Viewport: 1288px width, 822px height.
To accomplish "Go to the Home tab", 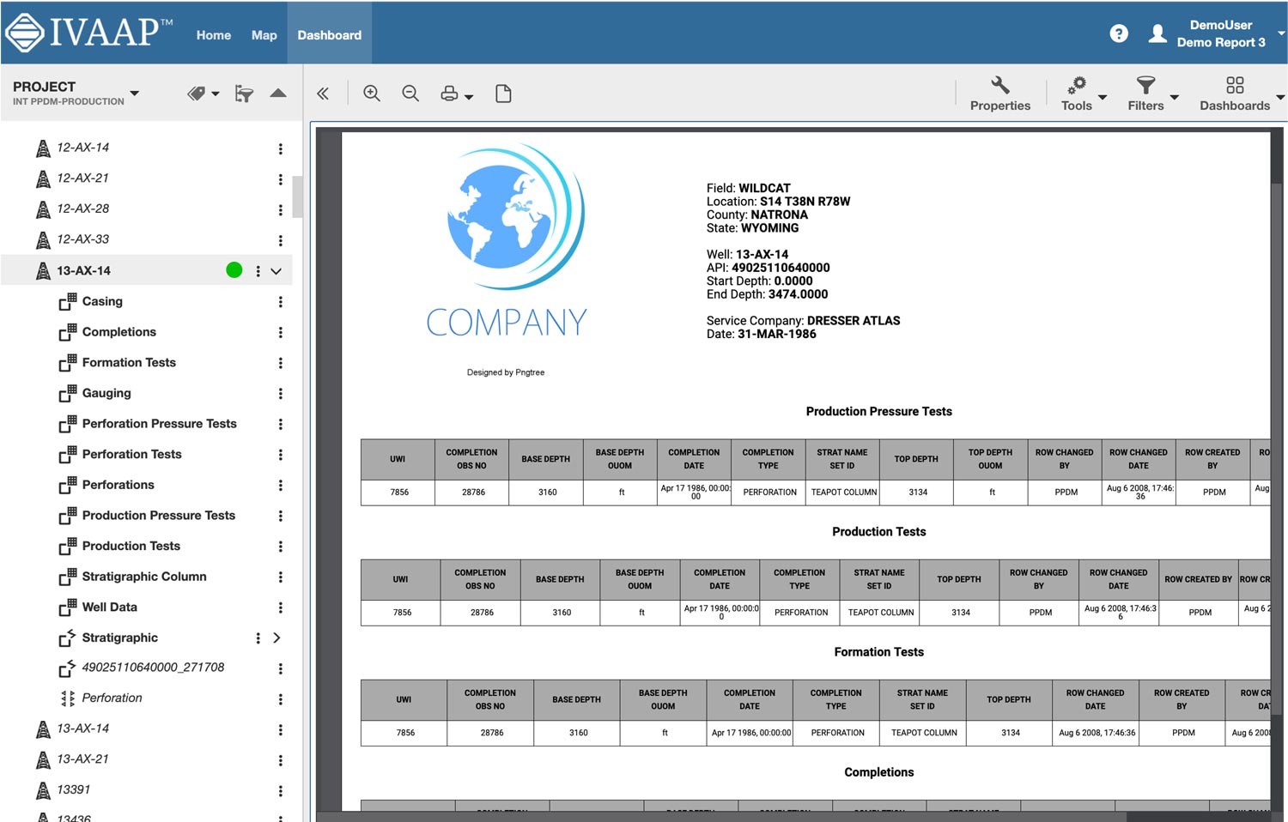I will click(213, 35).
